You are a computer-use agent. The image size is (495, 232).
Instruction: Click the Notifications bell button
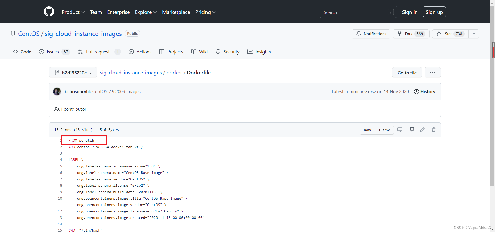click(371, 34)
